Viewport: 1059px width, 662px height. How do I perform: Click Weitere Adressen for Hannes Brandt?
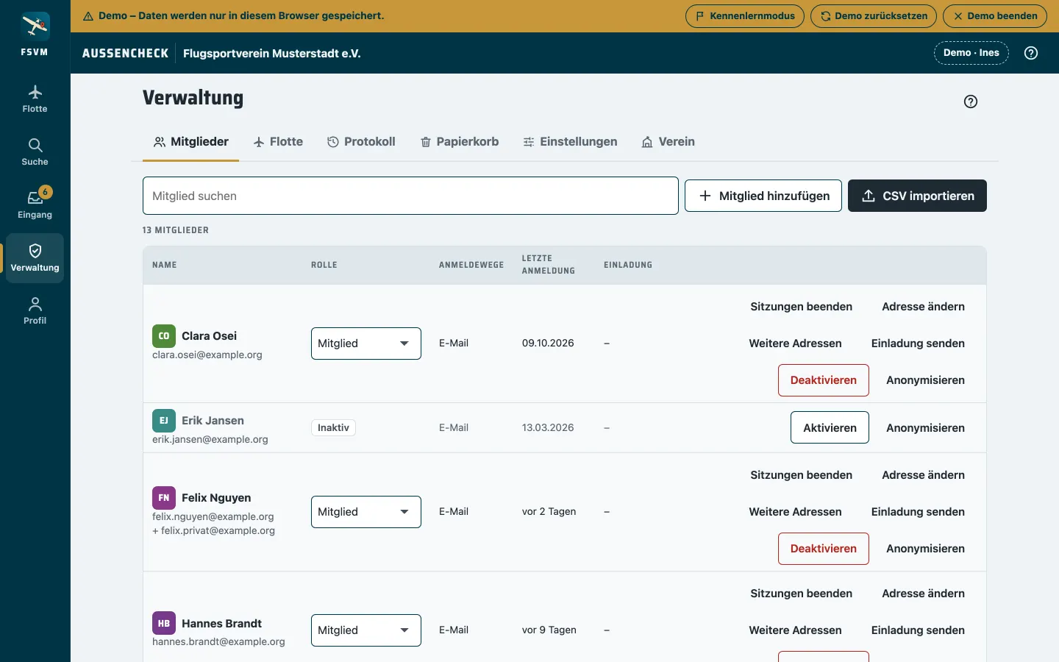[x=795, y=630]
